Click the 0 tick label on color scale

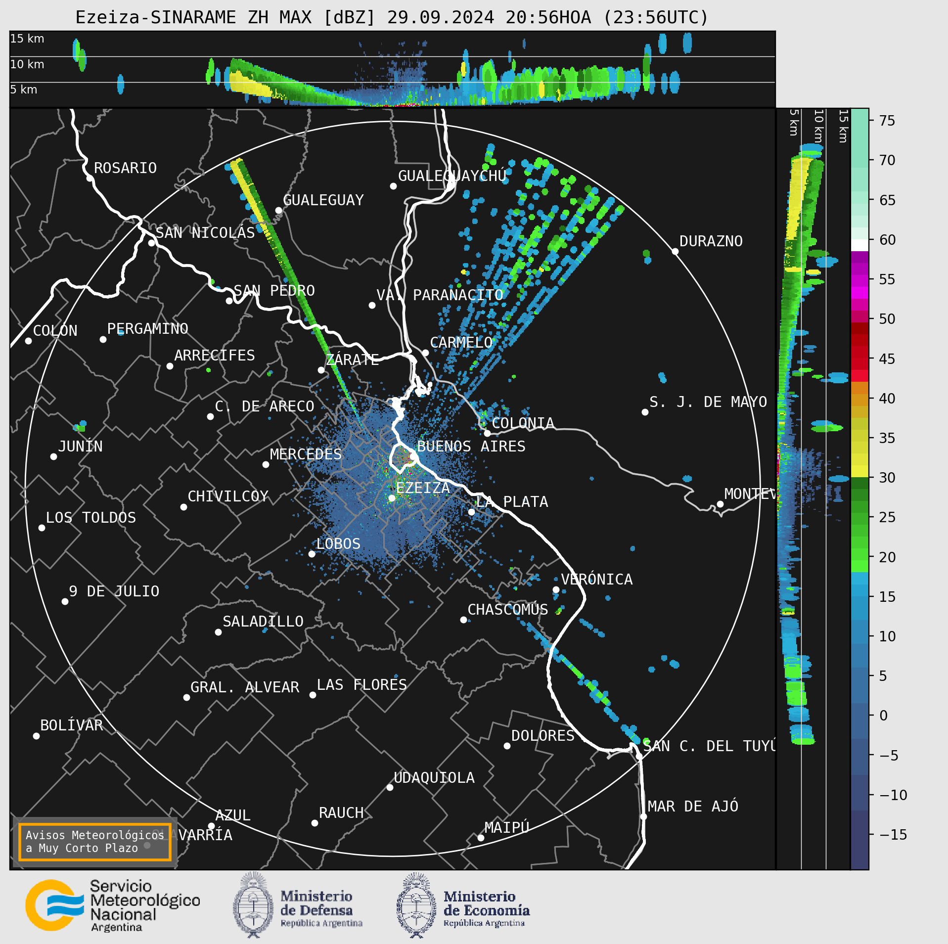pos(883,716)
